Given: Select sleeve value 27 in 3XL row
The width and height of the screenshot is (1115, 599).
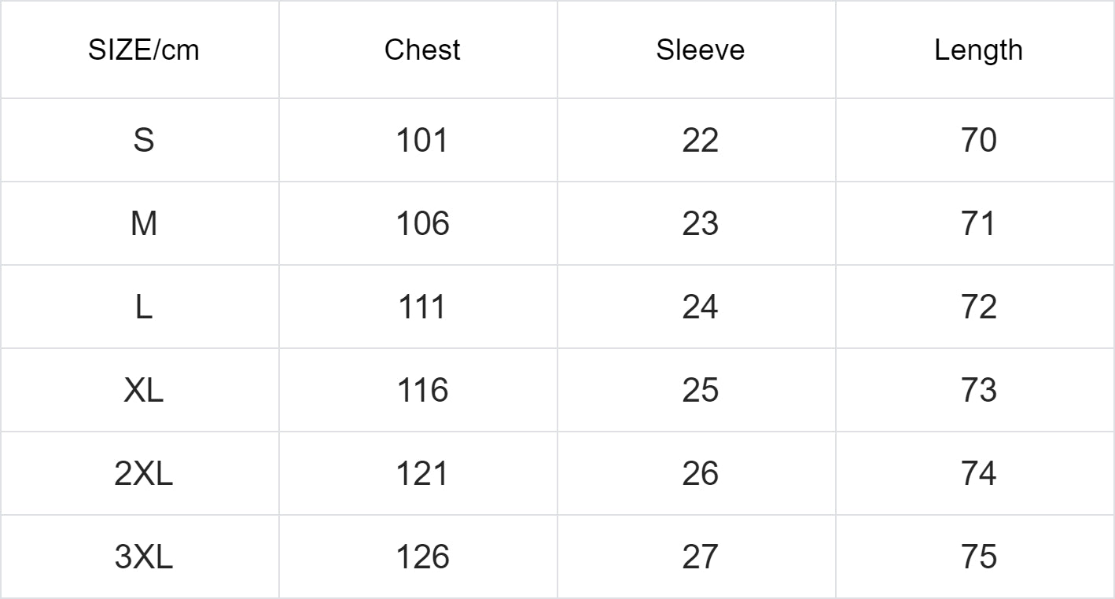Looking at the screenshot, I should 700,557.
